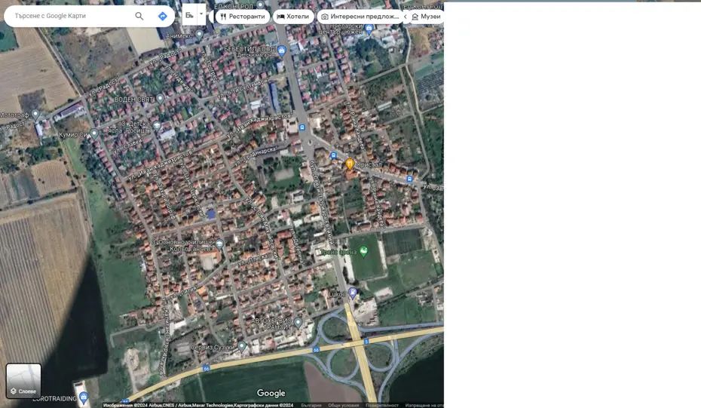Screen dimensions: 701x408
Task: Open directions with the blue arrow icon
Action: coord(162,16)
